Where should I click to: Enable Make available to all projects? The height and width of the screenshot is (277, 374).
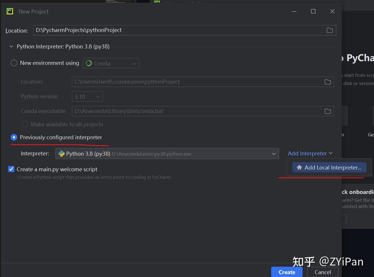25,124
